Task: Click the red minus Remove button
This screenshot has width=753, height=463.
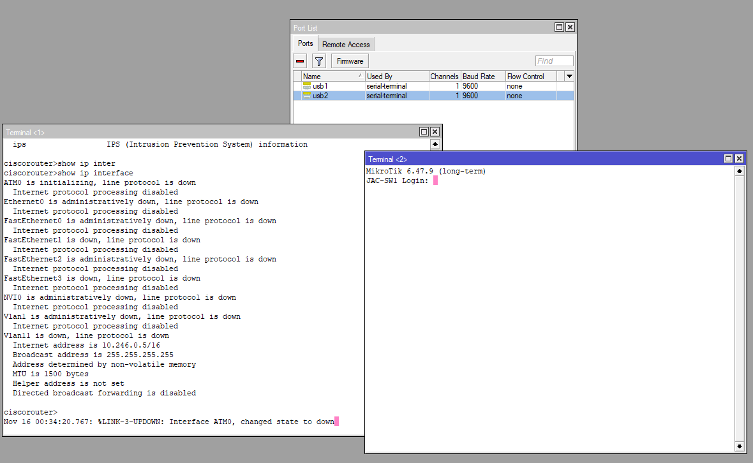Action: coord(300,61)
